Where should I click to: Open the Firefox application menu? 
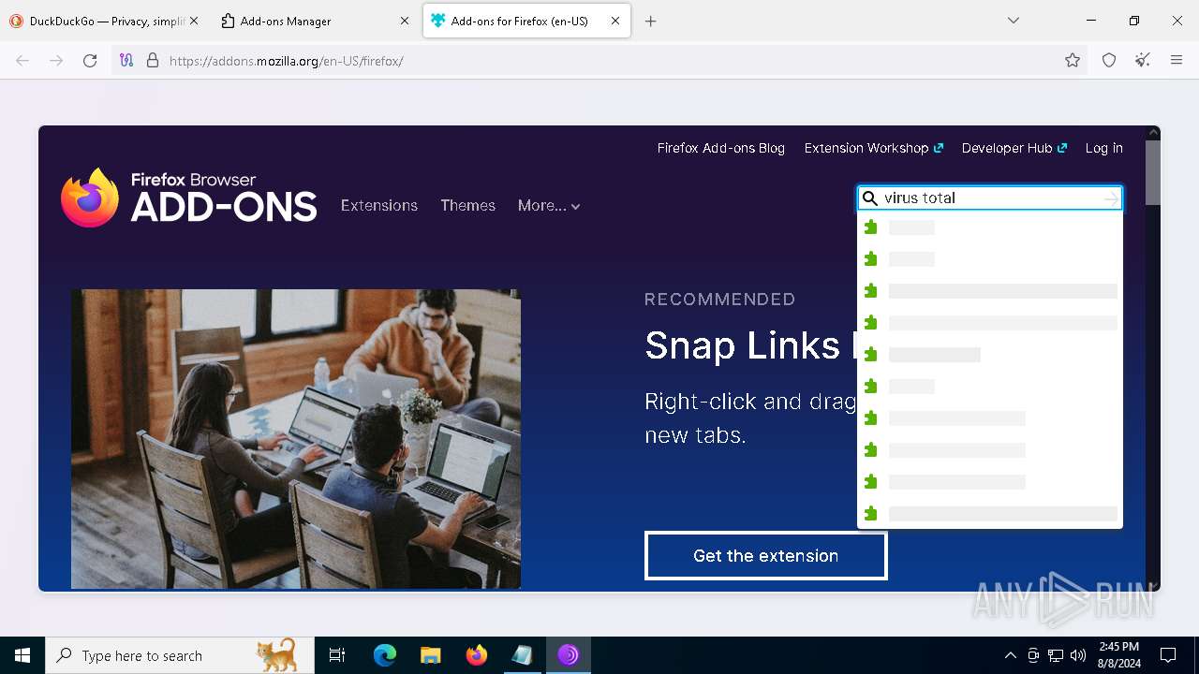pyautogui.click(x=1177, y=60)
